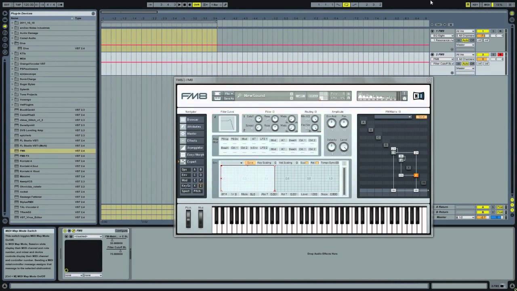Viewport: 517px width, 291px height.
Task: Set track 1 monitoring to Auto
Action: 465,40
